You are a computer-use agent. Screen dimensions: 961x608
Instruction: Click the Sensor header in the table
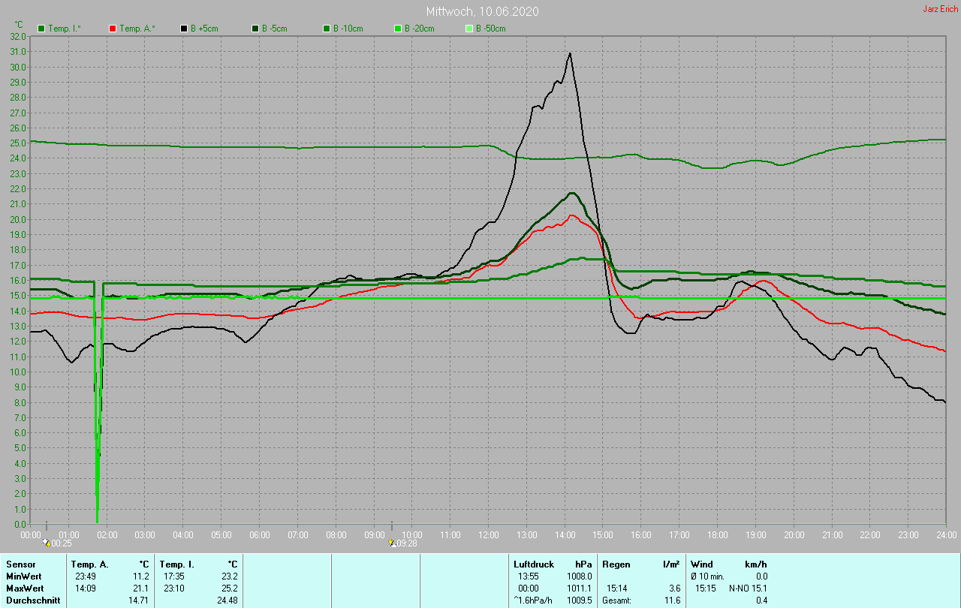[x=20, y=564]
